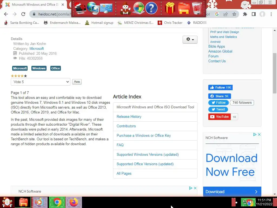Click the Facebook Follow 11K button
This screenshot has width=277, height=208.
coord(220,87)
